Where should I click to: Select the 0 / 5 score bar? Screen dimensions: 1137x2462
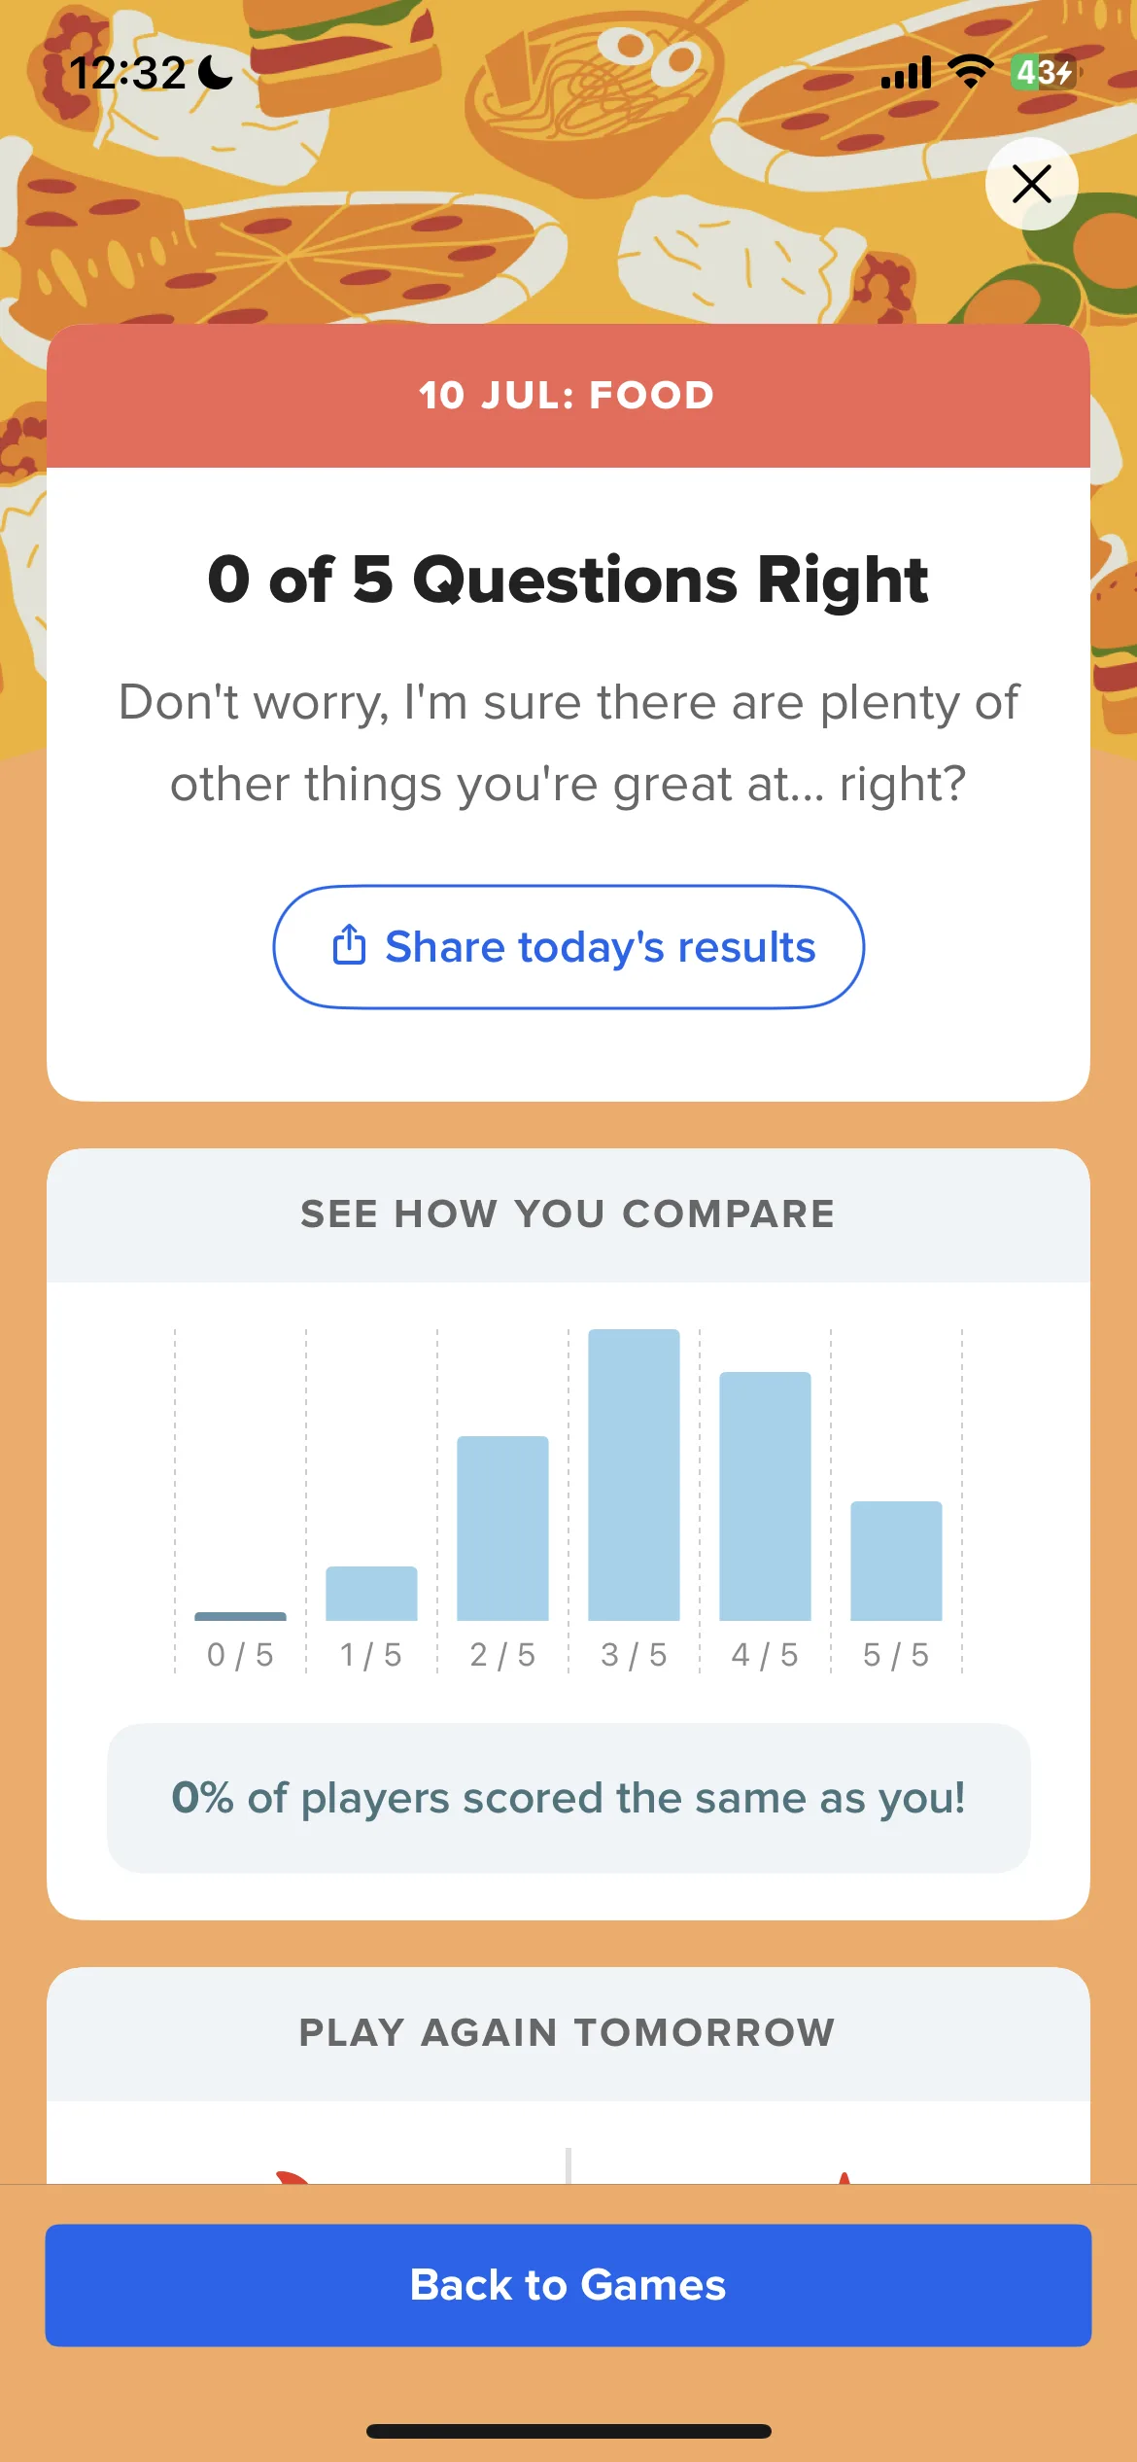pyautogui.click(x=240, y=1616)
